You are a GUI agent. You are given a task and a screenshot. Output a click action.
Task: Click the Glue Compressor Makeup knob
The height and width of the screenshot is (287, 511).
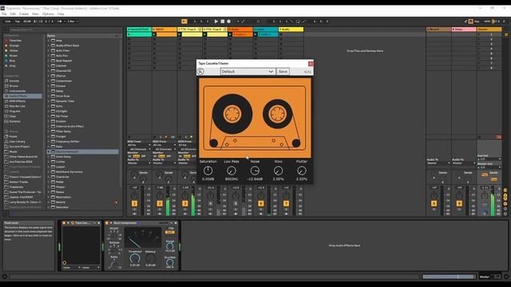150,258
